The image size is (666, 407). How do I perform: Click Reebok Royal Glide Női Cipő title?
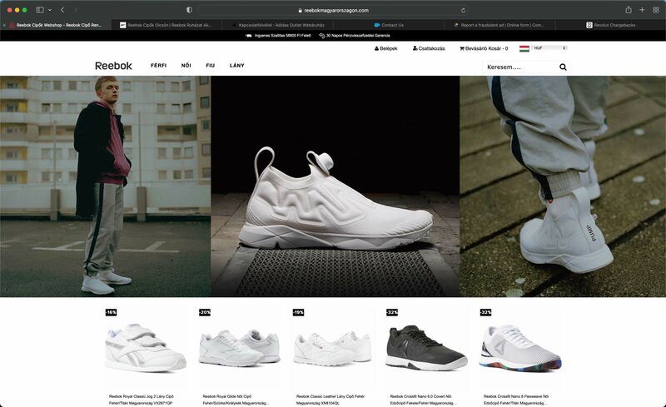(236, 400)
